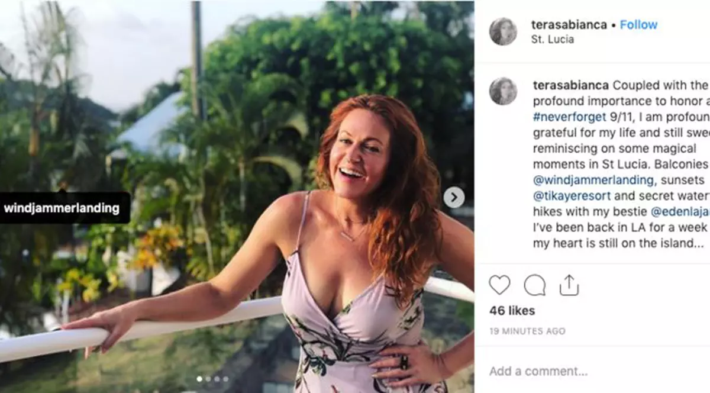Screen dimensions: 710x393
Task: Open comments with the speech bubble icon
Action: click(535, 285)
